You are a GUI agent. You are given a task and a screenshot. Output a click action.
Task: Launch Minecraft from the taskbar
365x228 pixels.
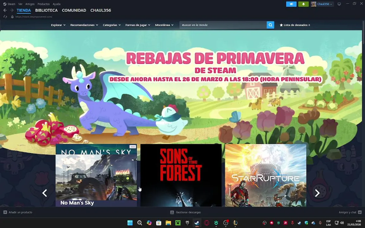click(x=178, y=223)
